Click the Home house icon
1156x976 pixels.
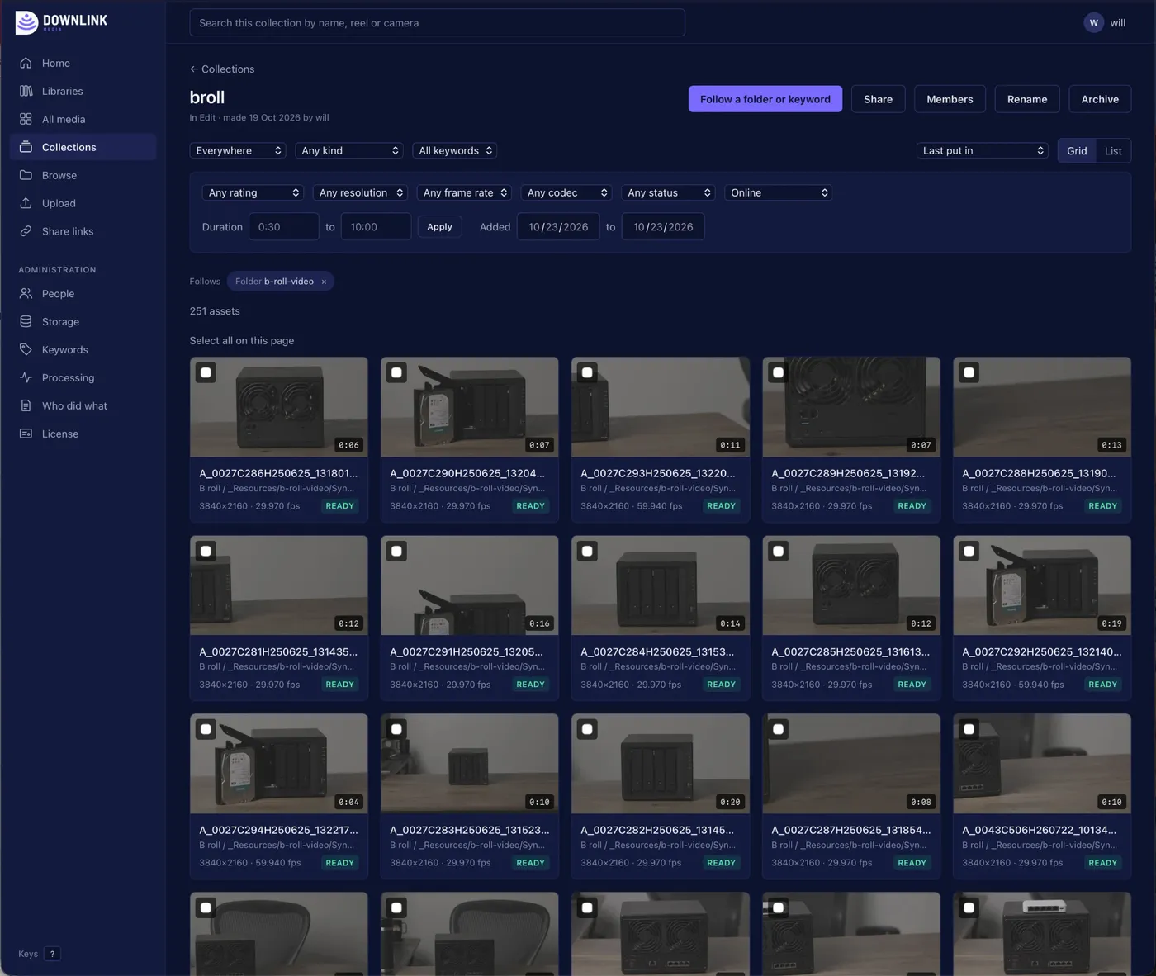point(26,63)
